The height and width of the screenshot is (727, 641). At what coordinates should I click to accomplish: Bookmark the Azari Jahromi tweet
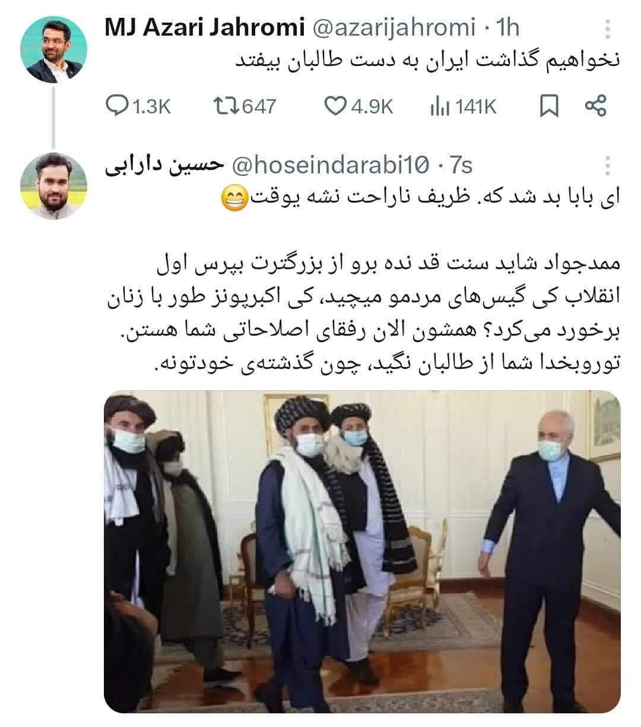549,106
